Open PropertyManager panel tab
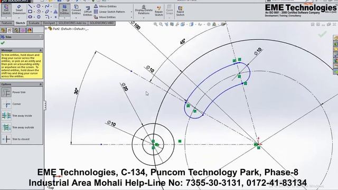Image resolution: width=338 pixels, height=190 pixels. (10, 30)
